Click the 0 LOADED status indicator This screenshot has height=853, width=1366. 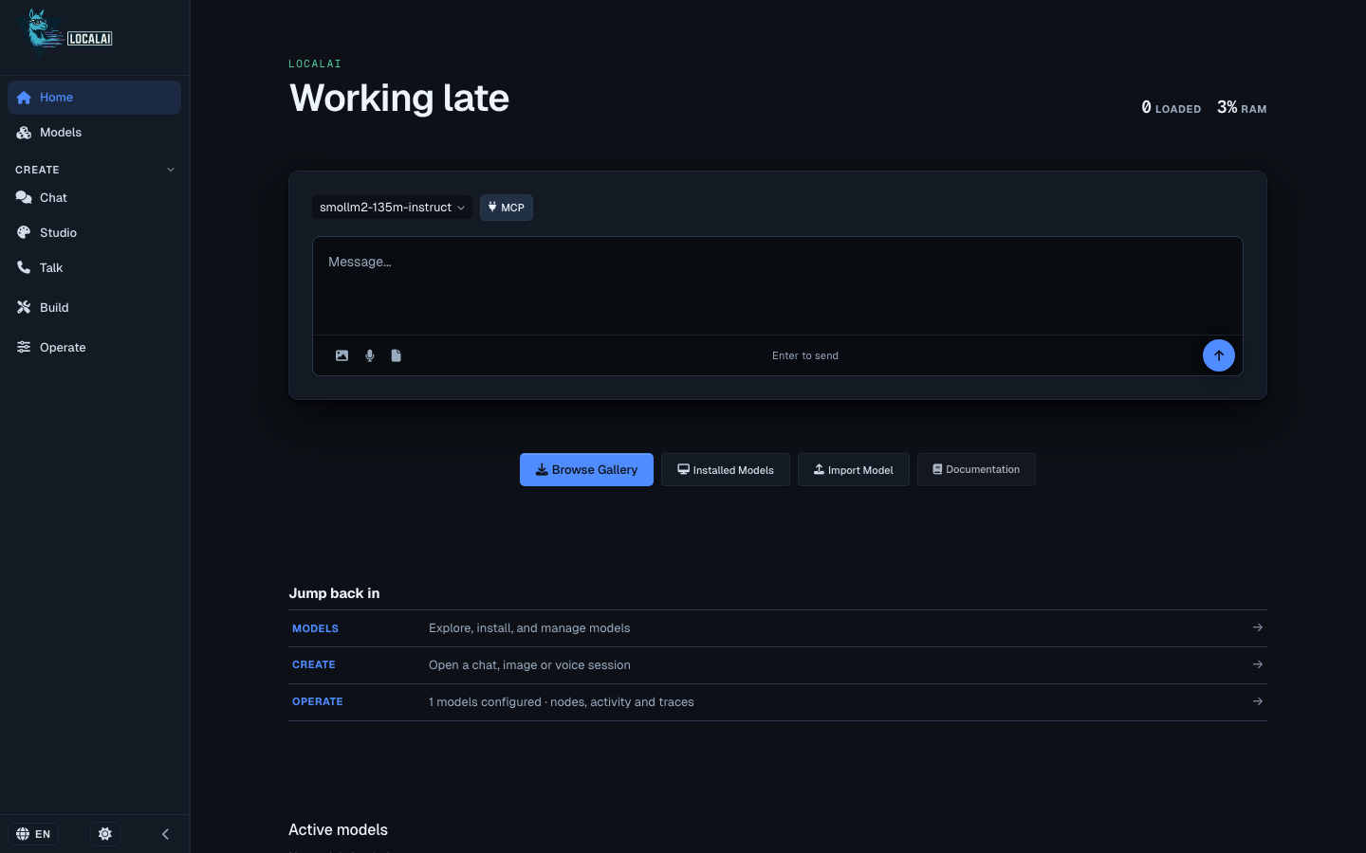click(x=1171, y=108)
